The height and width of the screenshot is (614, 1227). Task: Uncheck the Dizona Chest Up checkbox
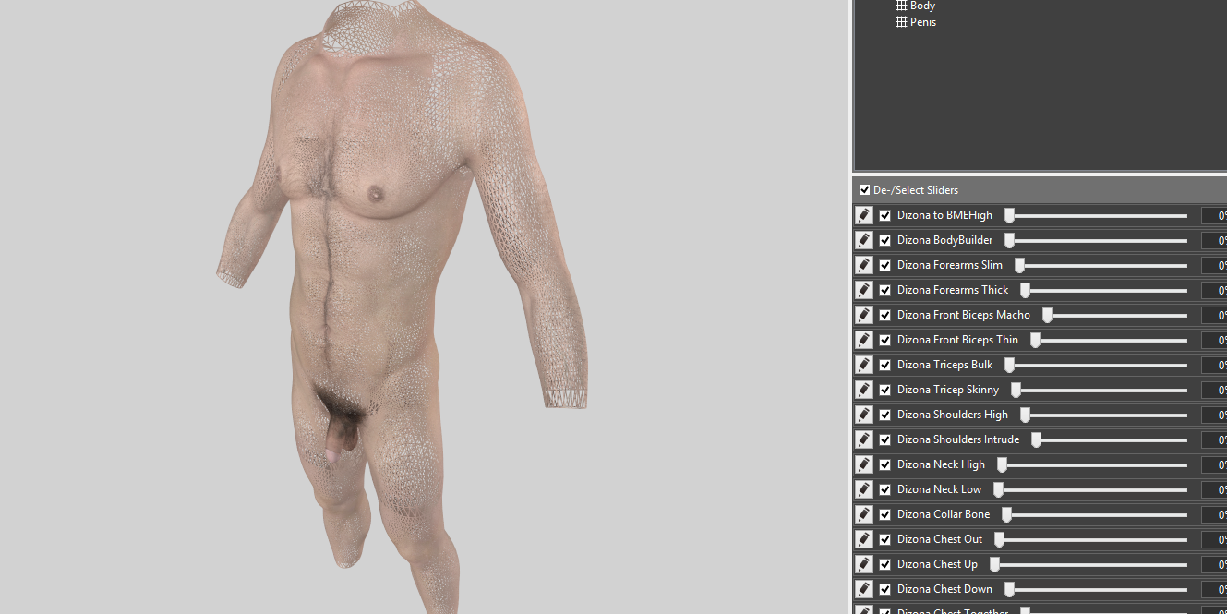pyautogui.click(x=885, y=564)
